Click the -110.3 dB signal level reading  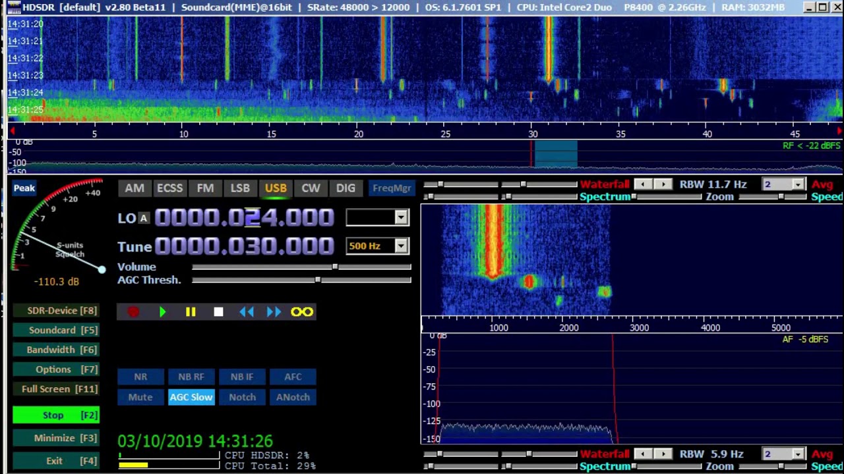(x=57, y=282)
